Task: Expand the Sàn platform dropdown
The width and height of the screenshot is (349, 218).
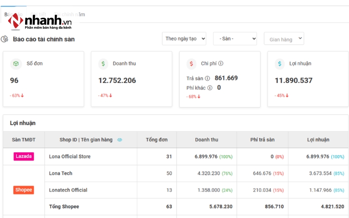Action: point(234,39)
